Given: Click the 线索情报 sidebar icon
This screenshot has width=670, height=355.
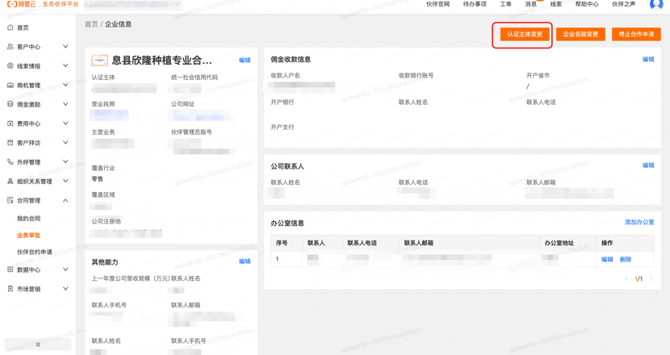Looking at the screenshot, I should [x=10, y=66].
